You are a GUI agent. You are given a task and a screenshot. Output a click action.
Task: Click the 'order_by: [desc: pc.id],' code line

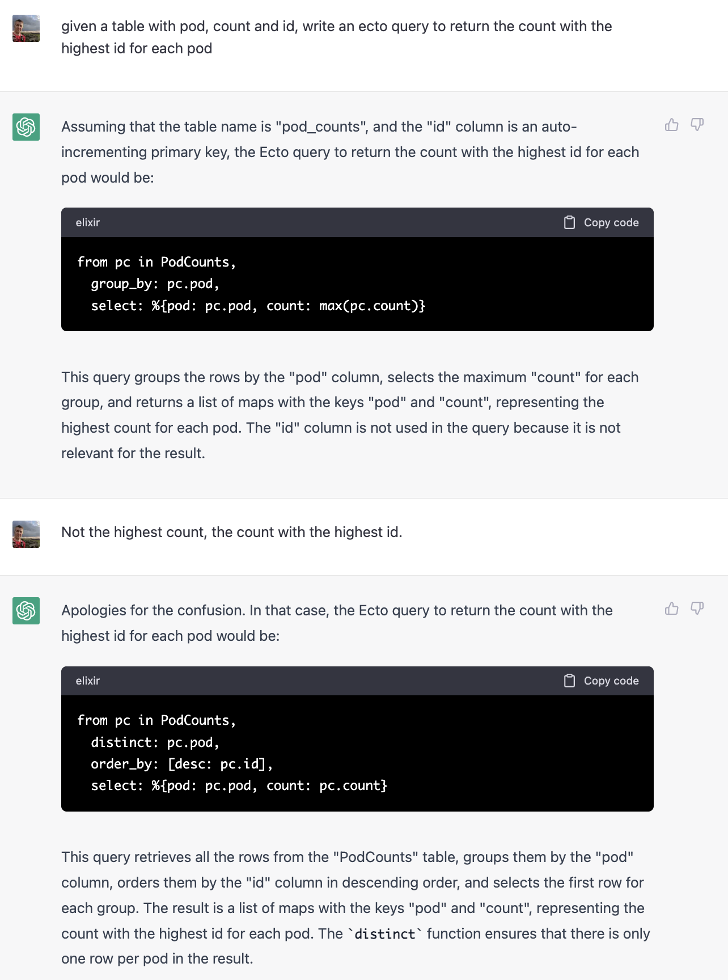pos(181,764)
